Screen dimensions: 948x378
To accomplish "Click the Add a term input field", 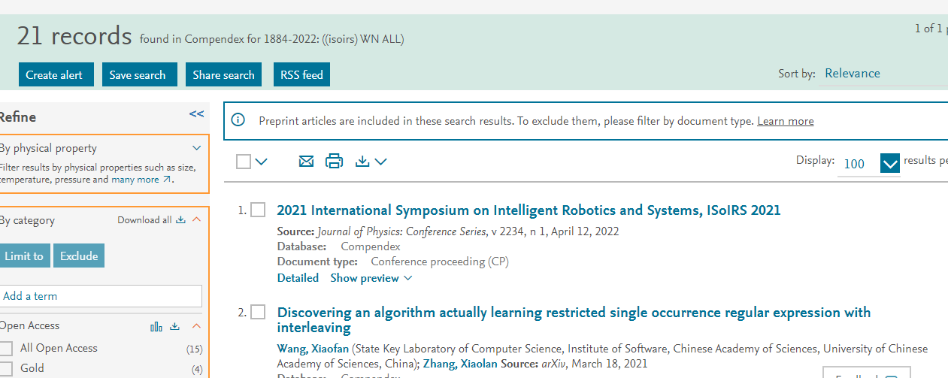I will [x=101, y=296].
